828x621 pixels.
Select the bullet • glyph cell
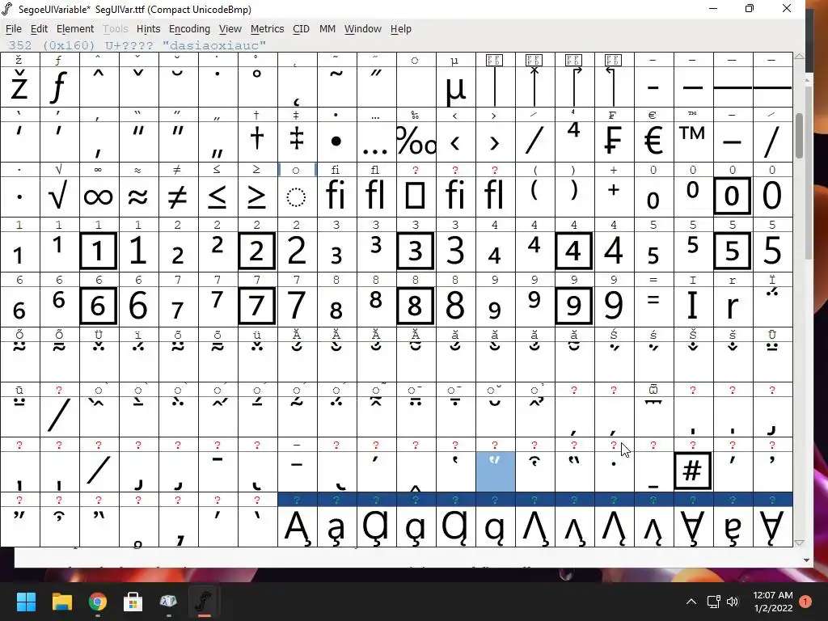(x=337, y=142)
